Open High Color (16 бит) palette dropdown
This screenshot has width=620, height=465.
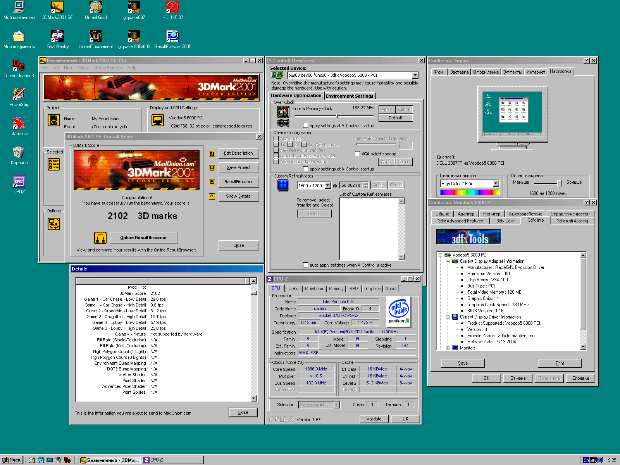496,184
